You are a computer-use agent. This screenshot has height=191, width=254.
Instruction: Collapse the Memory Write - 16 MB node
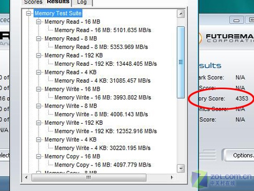pos(39,89)
